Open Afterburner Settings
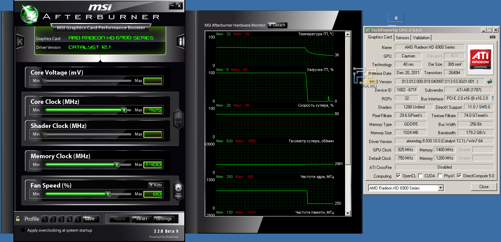The width and height of the screenshot is (501, 242). (164, 219)
